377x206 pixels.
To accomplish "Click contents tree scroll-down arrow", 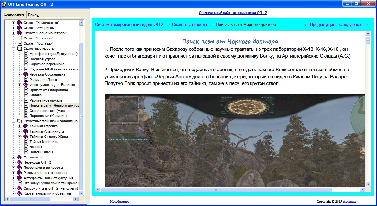I will (81, 193).
